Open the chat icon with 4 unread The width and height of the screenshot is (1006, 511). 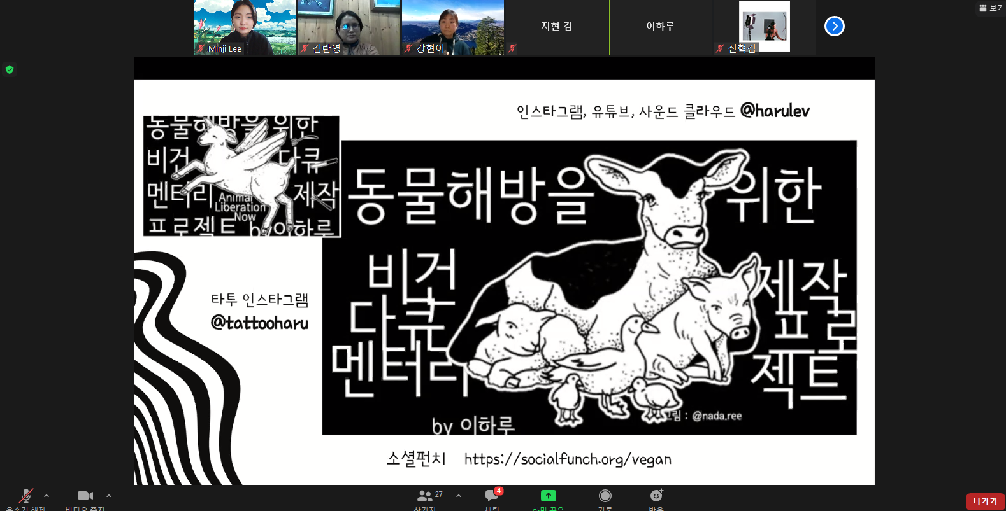tap(492, 496)
